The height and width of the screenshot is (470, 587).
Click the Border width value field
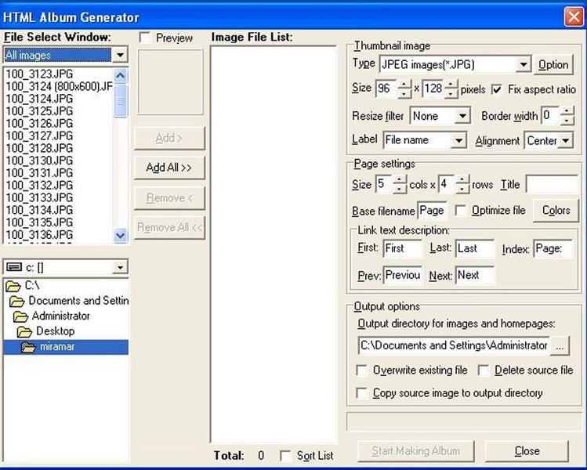(550, 116)
